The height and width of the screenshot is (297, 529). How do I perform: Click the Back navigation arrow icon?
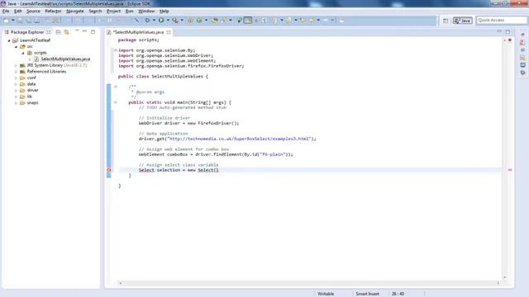pyautogui.click(x=312, y=20)
